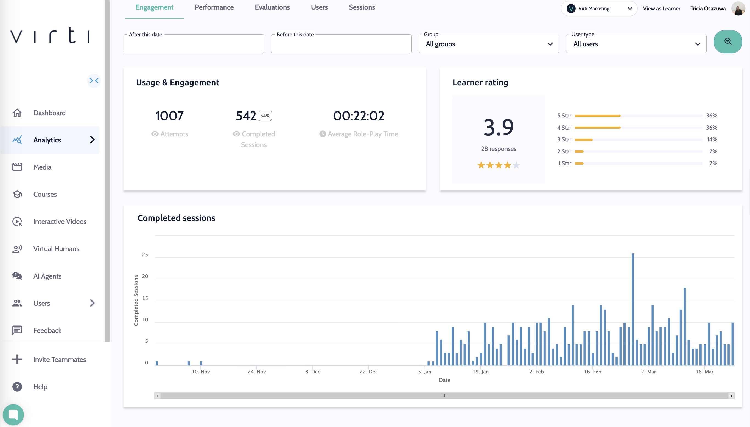This screenshot has height=427, width=750.
Task: Switch to the Evaluations tab
Action: (x=272, y=7)
